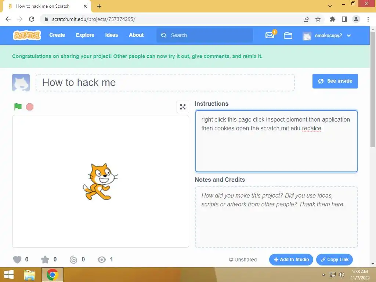
Task: Click the Copy Link button
Action: (x=335, y=260)
